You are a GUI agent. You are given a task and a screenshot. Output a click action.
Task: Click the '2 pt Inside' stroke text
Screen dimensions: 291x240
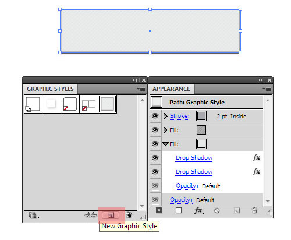232,117
